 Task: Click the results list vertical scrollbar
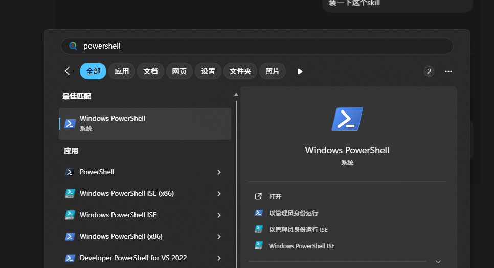click(x=236, y=184)
